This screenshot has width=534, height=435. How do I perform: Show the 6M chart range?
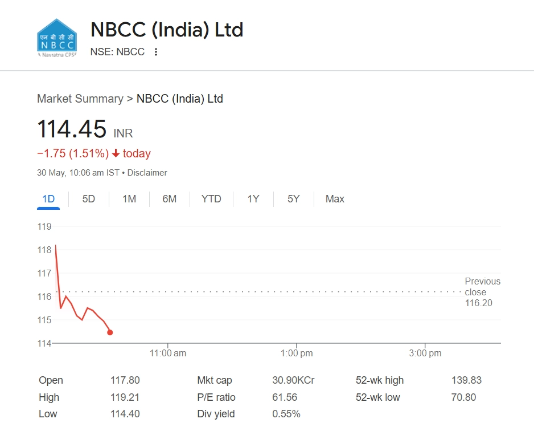click(170, 199)
